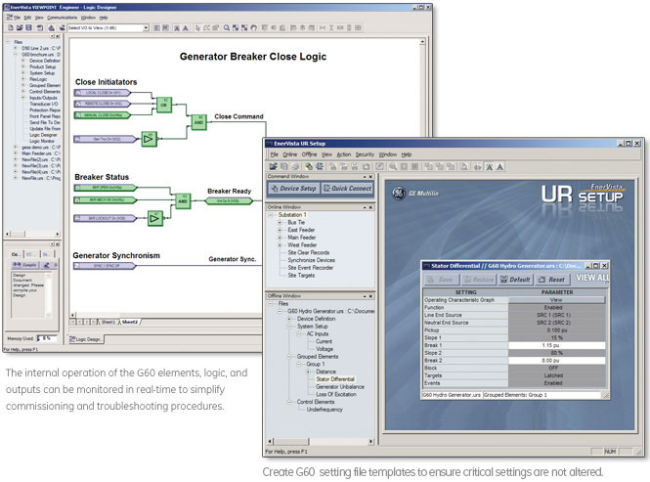This screenshot has width=650, height=482.
Task: Click the grayed edit pencil icon in UR Setup toolbar
Action: click(x=379, y=167)
